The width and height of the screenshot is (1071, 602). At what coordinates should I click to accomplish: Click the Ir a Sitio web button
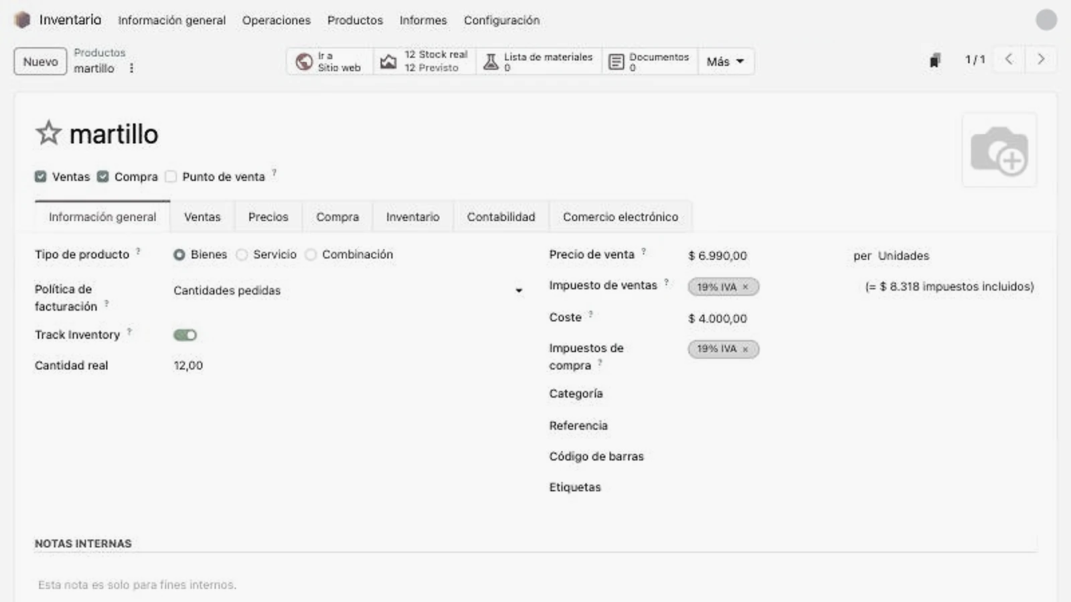pyautogui.click(x=329, y=62)
